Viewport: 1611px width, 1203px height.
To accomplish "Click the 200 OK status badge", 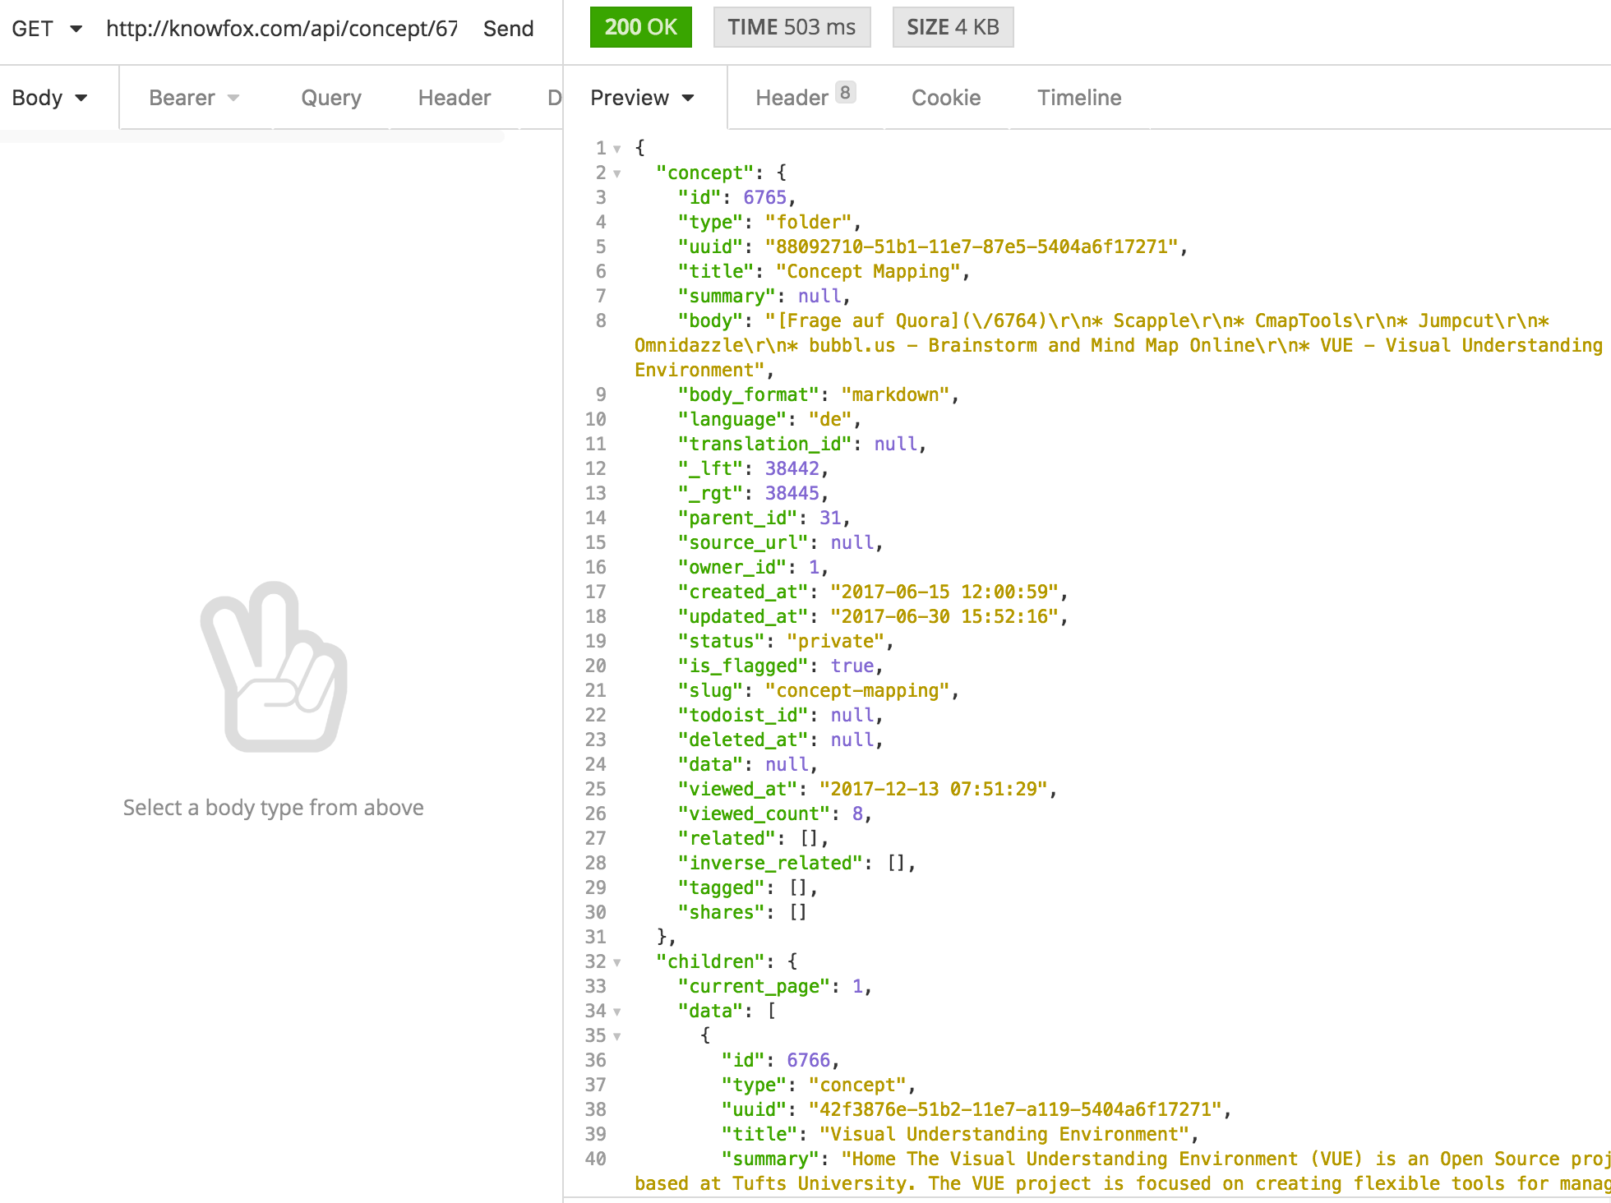I will (x=640, y=27).
